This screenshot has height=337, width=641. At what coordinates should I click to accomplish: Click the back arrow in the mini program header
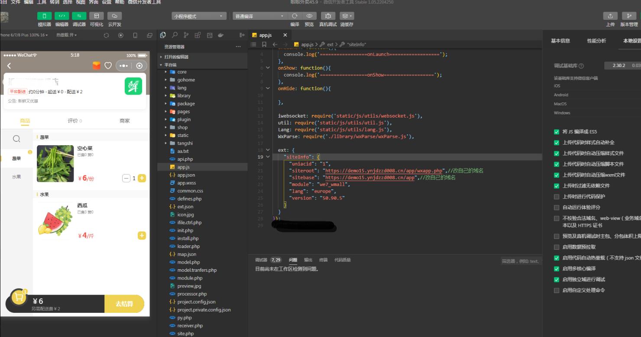coord(9,66)
